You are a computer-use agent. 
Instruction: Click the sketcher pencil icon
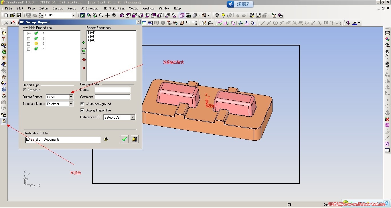[204, 23]
